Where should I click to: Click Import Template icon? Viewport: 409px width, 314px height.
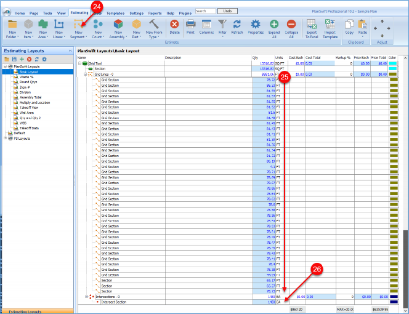(330, 24)
